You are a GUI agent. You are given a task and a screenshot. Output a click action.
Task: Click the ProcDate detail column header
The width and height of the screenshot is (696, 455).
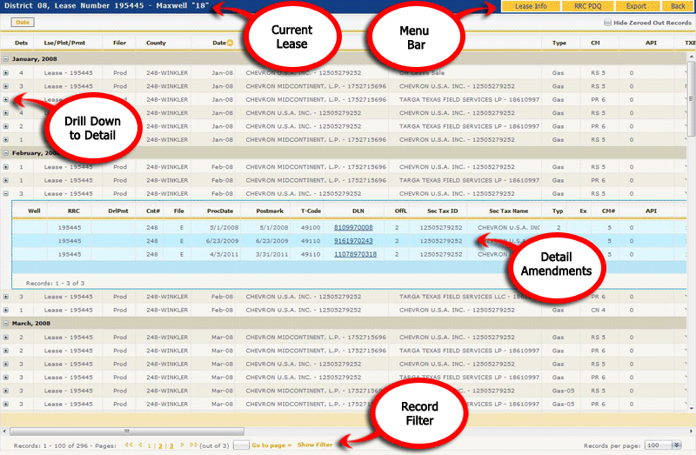220,211
